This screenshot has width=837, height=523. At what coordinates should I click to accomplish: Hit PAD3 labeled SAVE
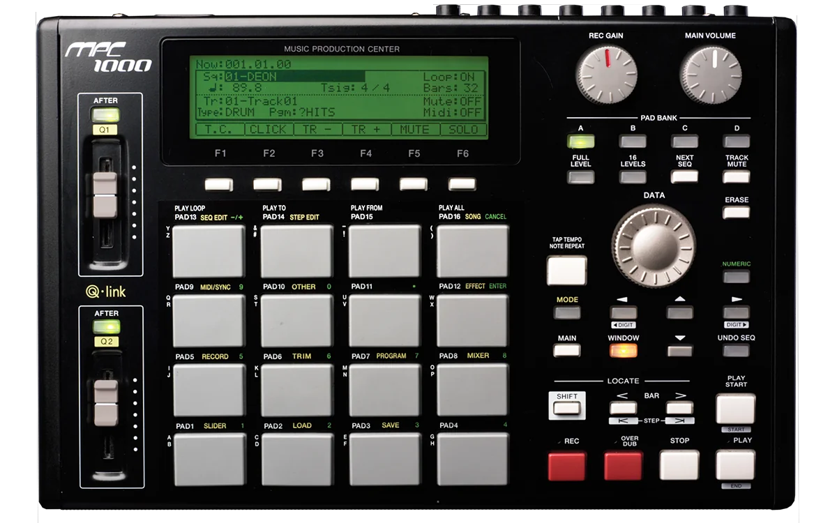coord(385,459)
